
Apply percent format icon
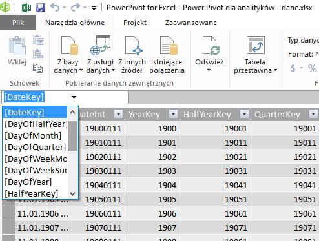coord(313,68)
